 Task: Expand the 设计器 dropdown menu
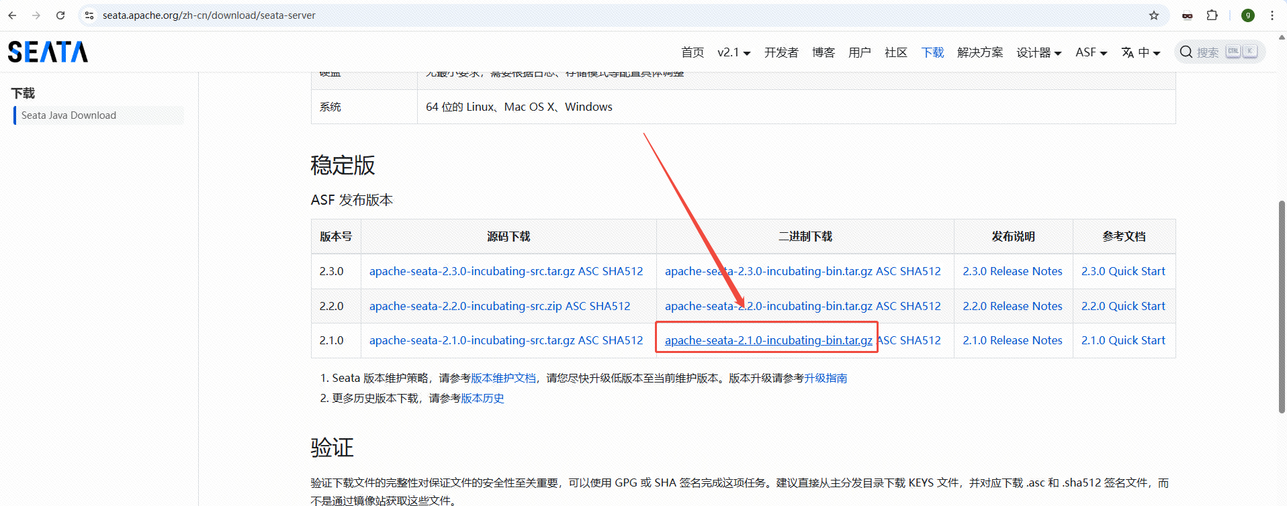click(1038, 52)
